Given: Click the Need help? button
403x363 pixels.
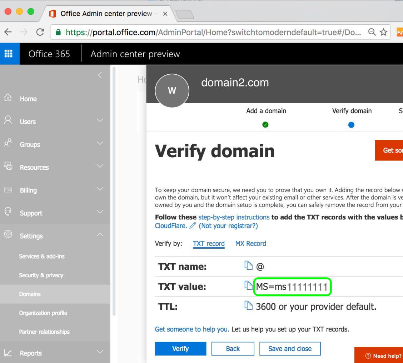Looking at the screenshot, I should [379, 355].
